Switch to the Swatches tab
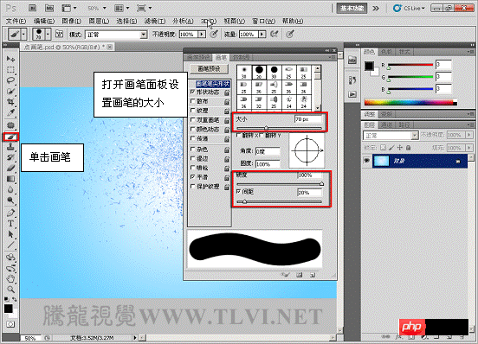 pos(387,52)
